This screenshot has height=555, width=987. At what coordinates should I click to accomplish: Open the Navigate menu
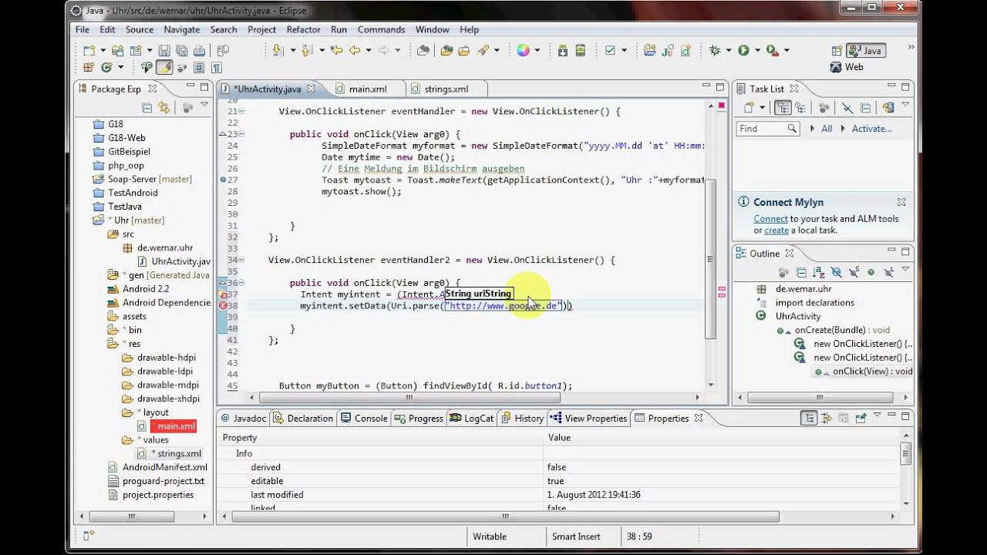pos(181,29)
